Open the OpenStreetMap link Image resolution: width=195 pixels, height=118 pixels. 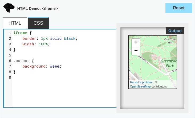pyautogui.click(x=140, y=86)
